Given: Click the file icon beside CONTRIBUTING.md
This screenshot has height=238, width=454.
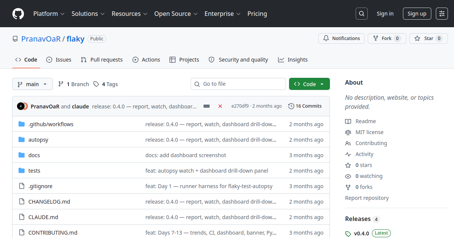Looking at the screenshot, I should [22, 233].
